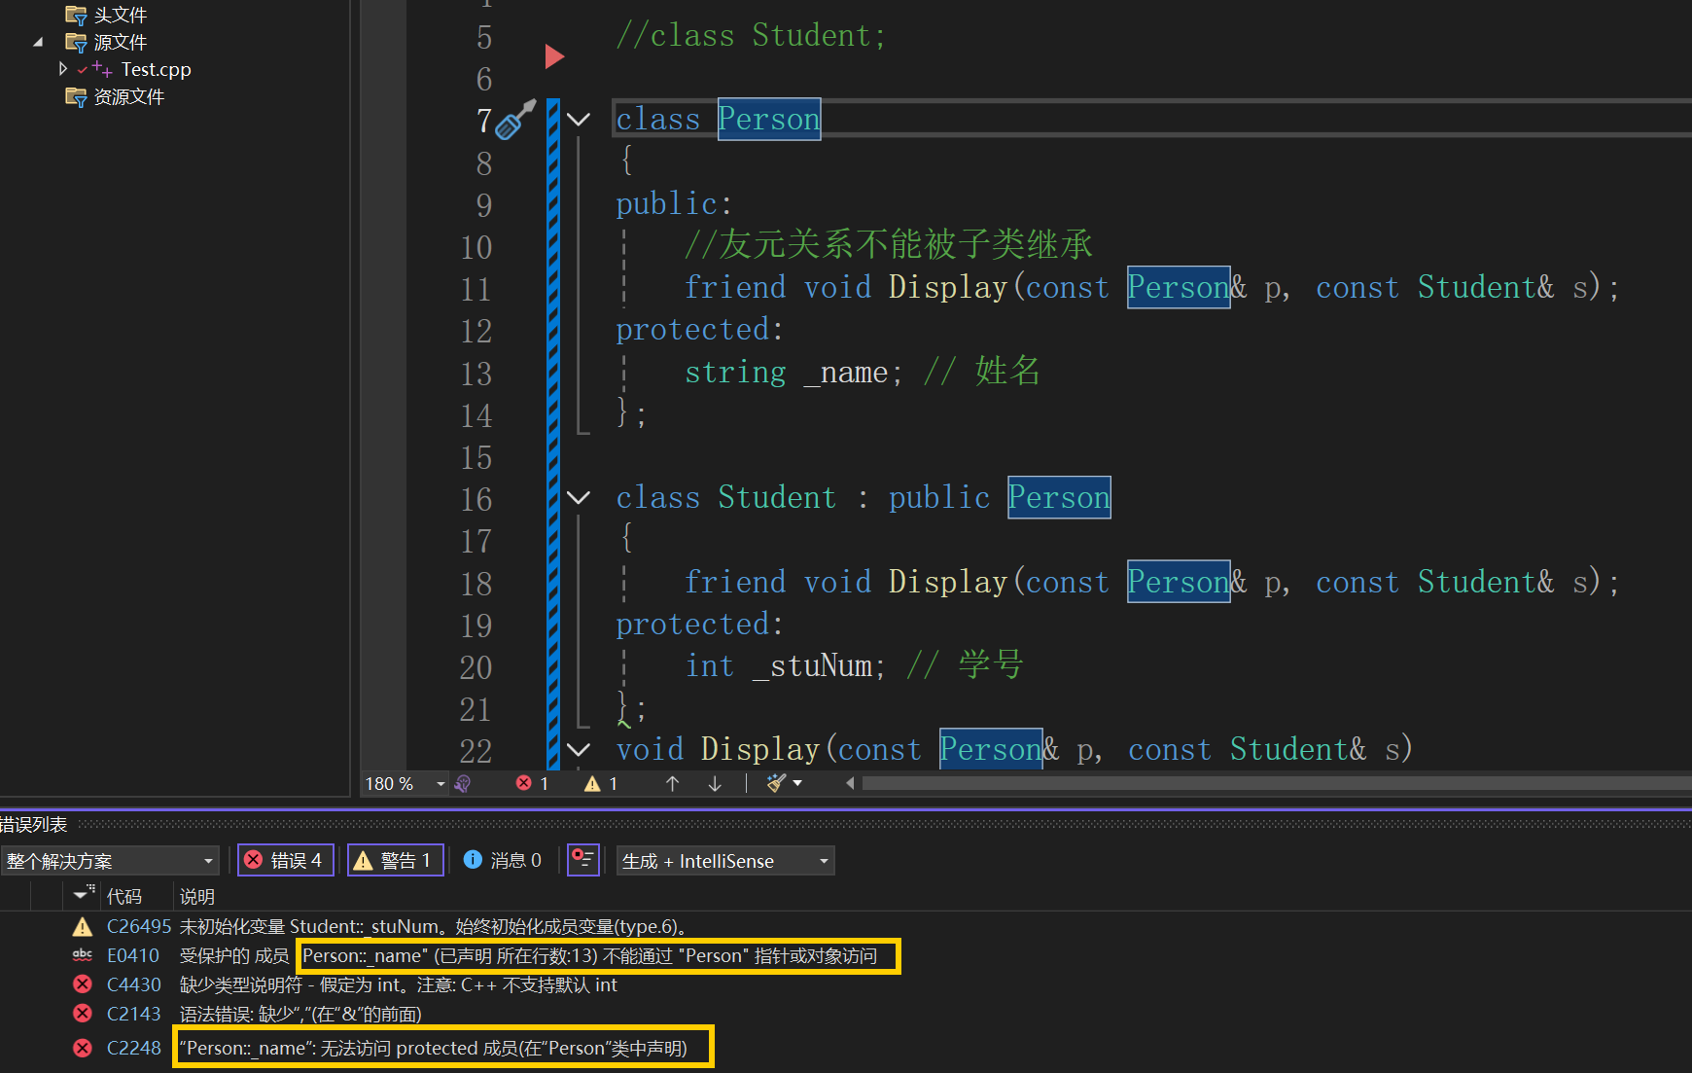Sort errors by the 代码 column

click(x=124, y=896)
